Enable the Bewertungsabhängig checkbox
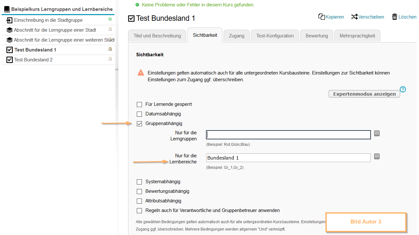This screenshot has width=419, height=235. tap(139, 192)
